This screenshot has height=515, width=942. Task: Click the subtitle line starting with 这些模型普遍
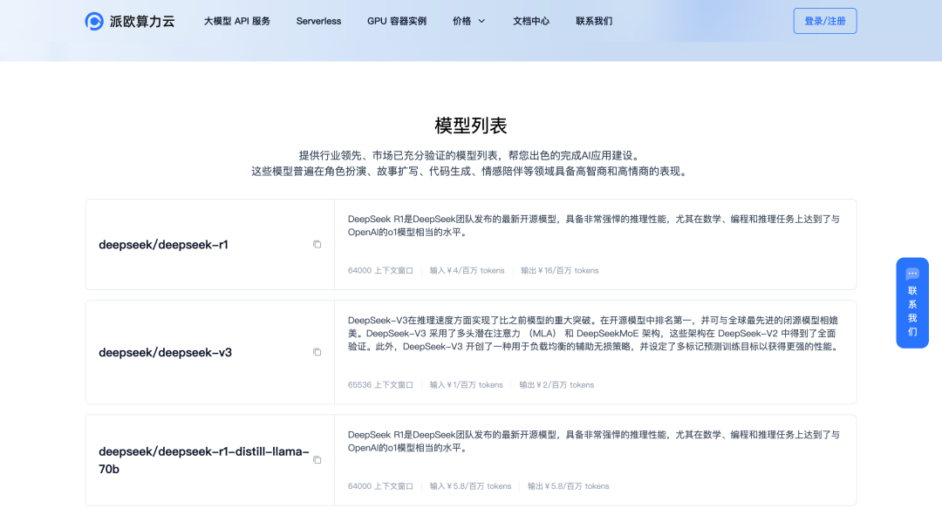[x=471, y=172]
